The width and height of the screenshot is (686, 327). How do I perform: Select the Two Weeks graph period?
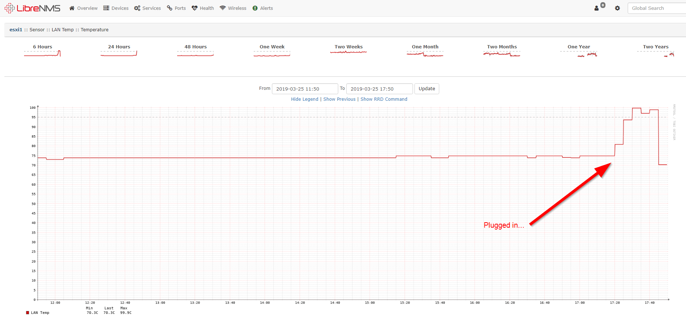coord(348,47)
